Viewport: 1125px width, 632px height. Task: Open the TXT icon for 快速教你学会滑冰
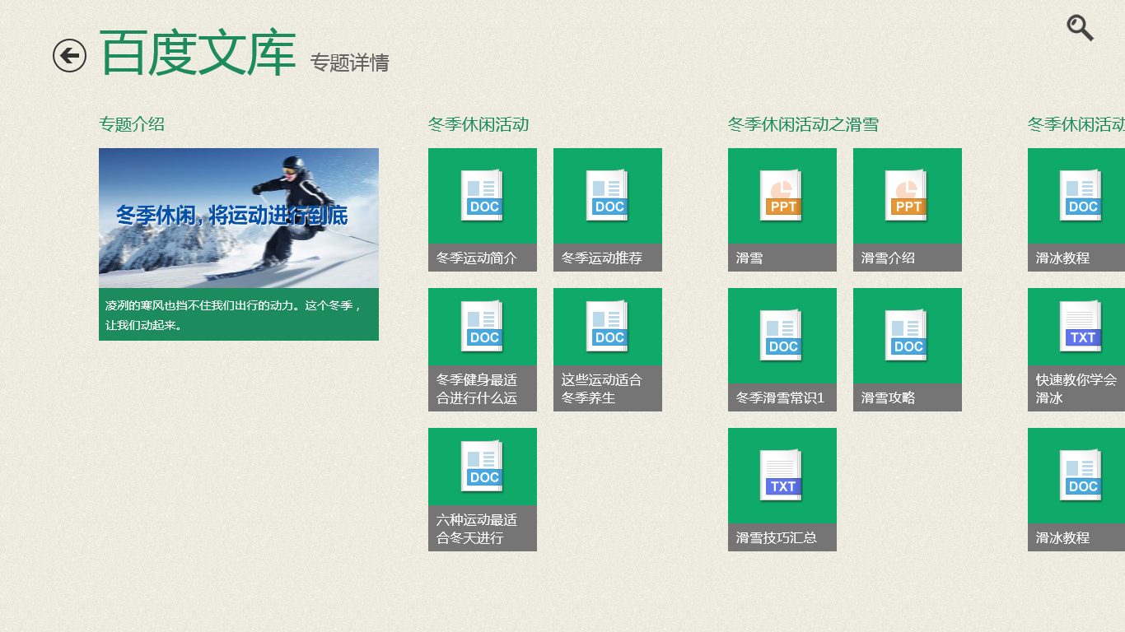[x=1081, y=327]
